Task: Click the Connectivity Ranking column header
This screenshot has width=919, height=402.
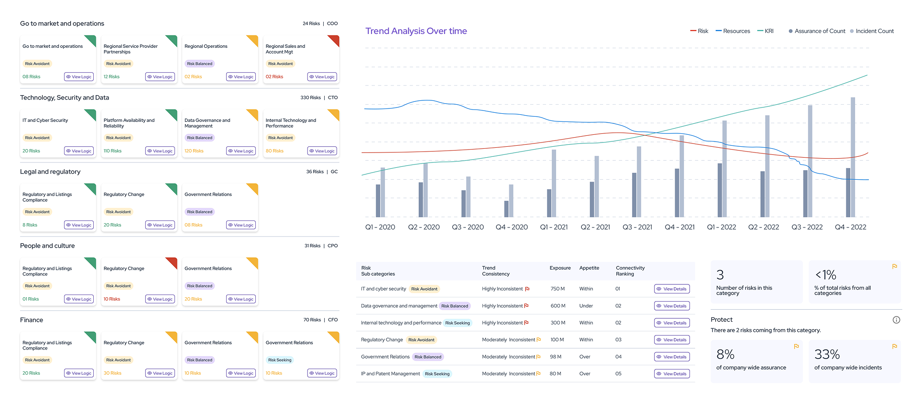Action: pos(630,271)
